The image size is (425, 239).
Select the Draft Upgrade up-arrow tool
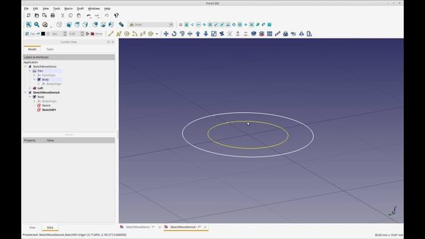pyautogui.click(x=198, y=34)
